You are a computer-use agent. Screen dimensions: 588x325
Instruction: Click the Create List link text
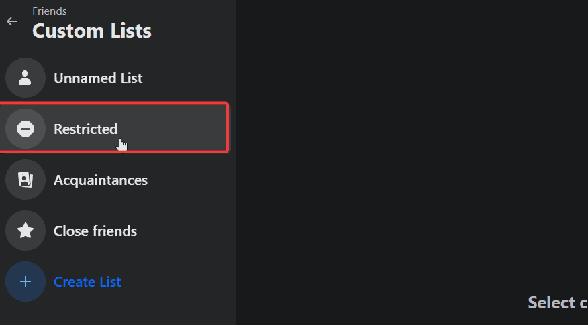point(87,282)
